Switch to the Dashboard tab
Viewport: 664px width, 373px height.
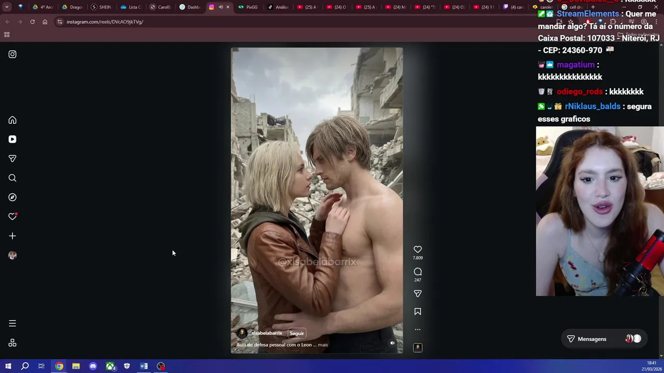click(190, 7)
